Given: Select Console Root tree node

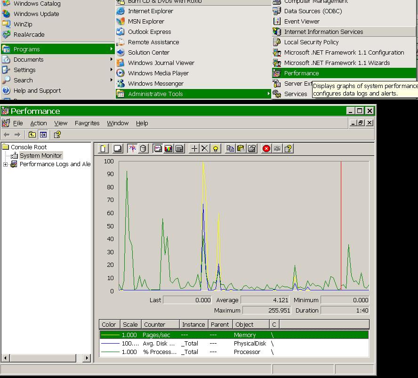Looking at the screenshot, I should pyautogui.click(x=29, y=147).
